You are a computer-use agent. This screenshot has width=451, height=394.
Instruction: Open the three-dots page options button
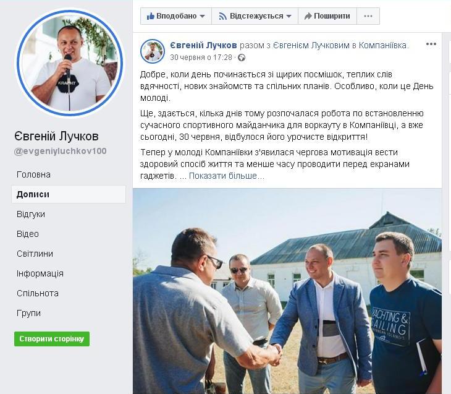coord(368,16)
